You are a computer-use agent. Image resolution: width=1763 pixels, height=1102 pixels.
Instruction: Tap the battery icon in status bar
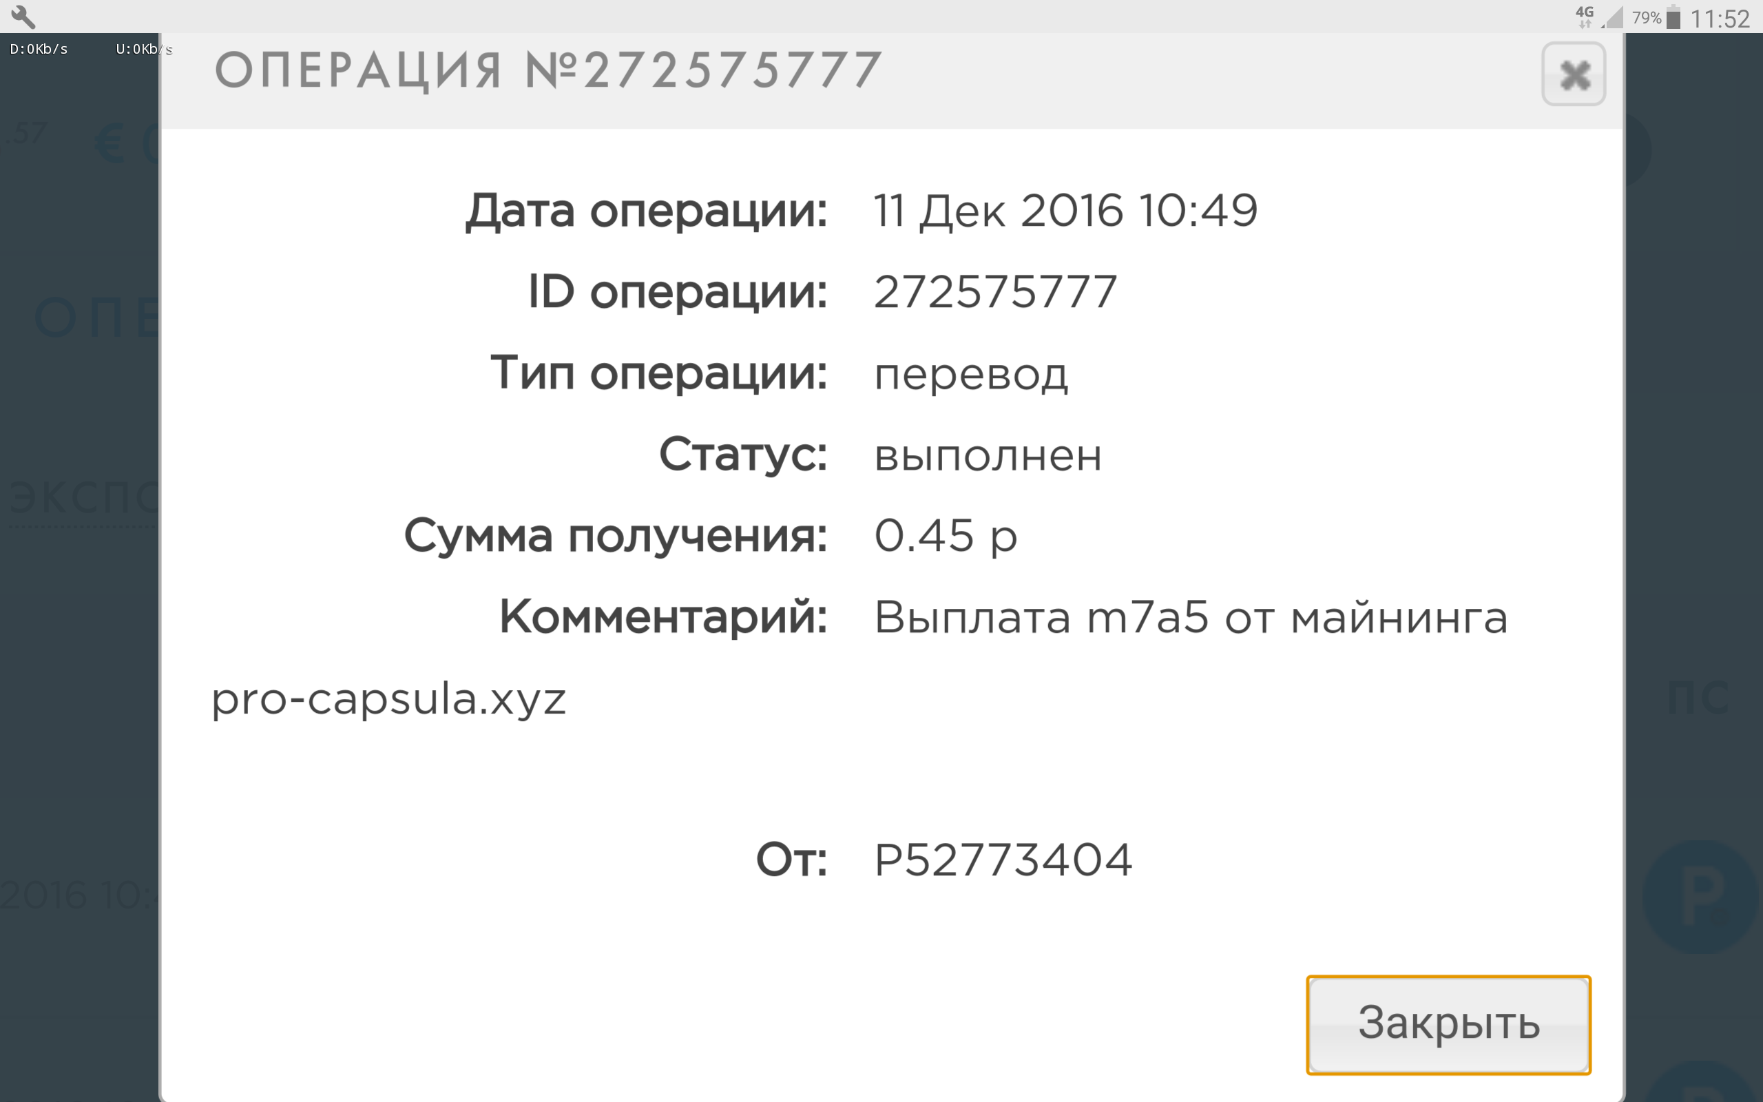pyautogui.click(x=1673, y=17)
